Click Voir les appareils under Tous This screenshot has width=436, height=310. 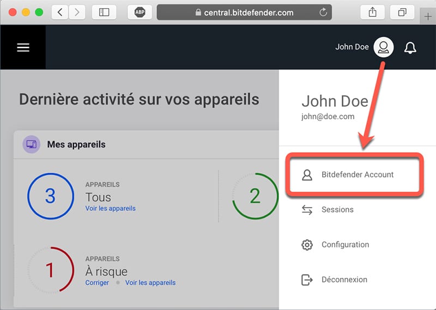(111, 208)
